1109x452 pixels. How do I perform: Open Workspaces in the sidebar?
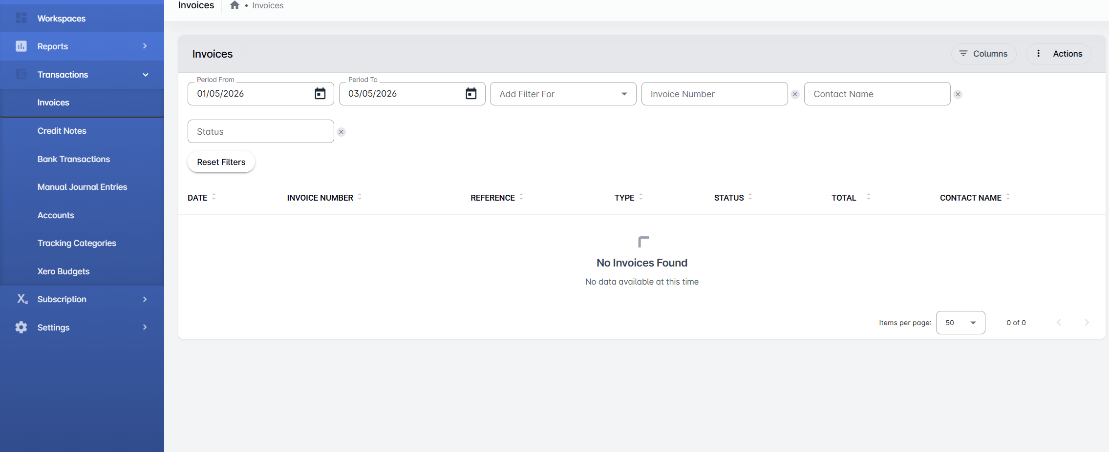pos(82,19)
